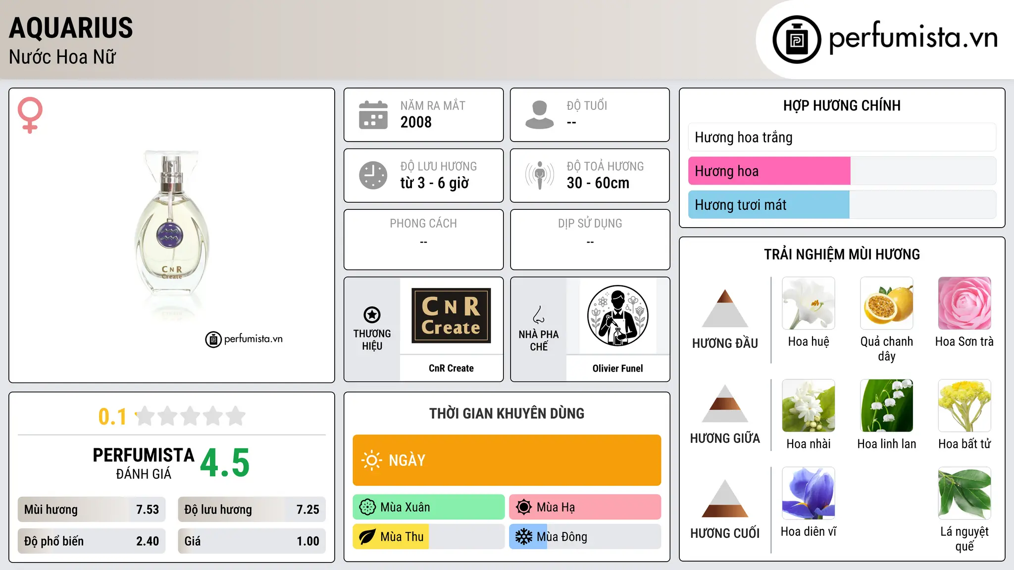Click the sillage projection icon
Viewport: 1014px width, 570px height.
(x=539, y=175)
